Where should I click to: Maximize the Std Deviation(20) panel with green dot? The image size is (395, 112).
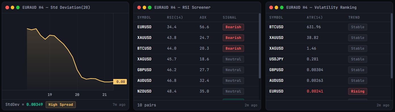click(x=18, y=7)
